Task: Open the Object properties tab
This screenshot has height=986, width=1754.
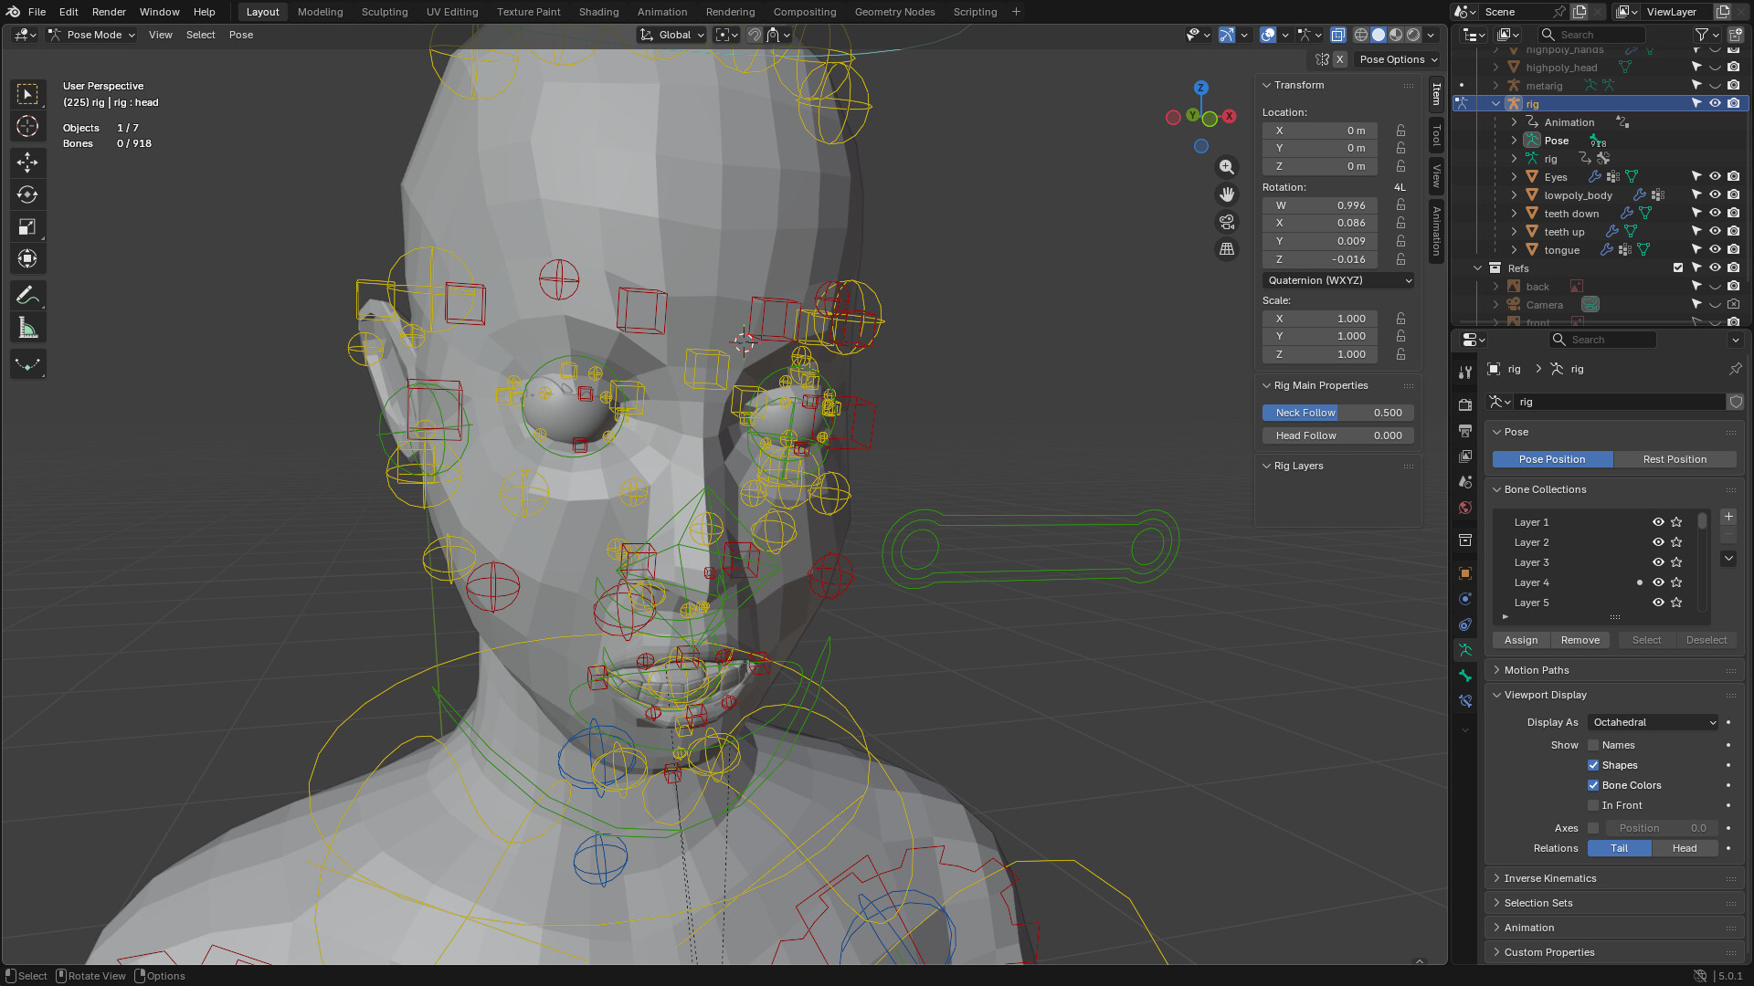Action: [1465, 573]
